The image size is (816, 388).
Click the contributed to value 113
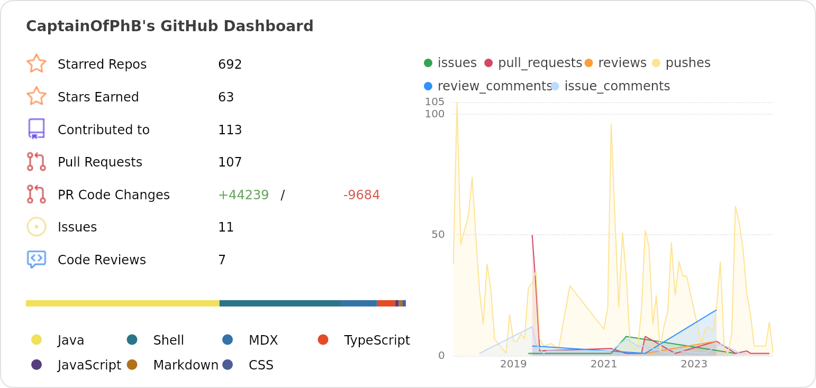coord(230,130)
